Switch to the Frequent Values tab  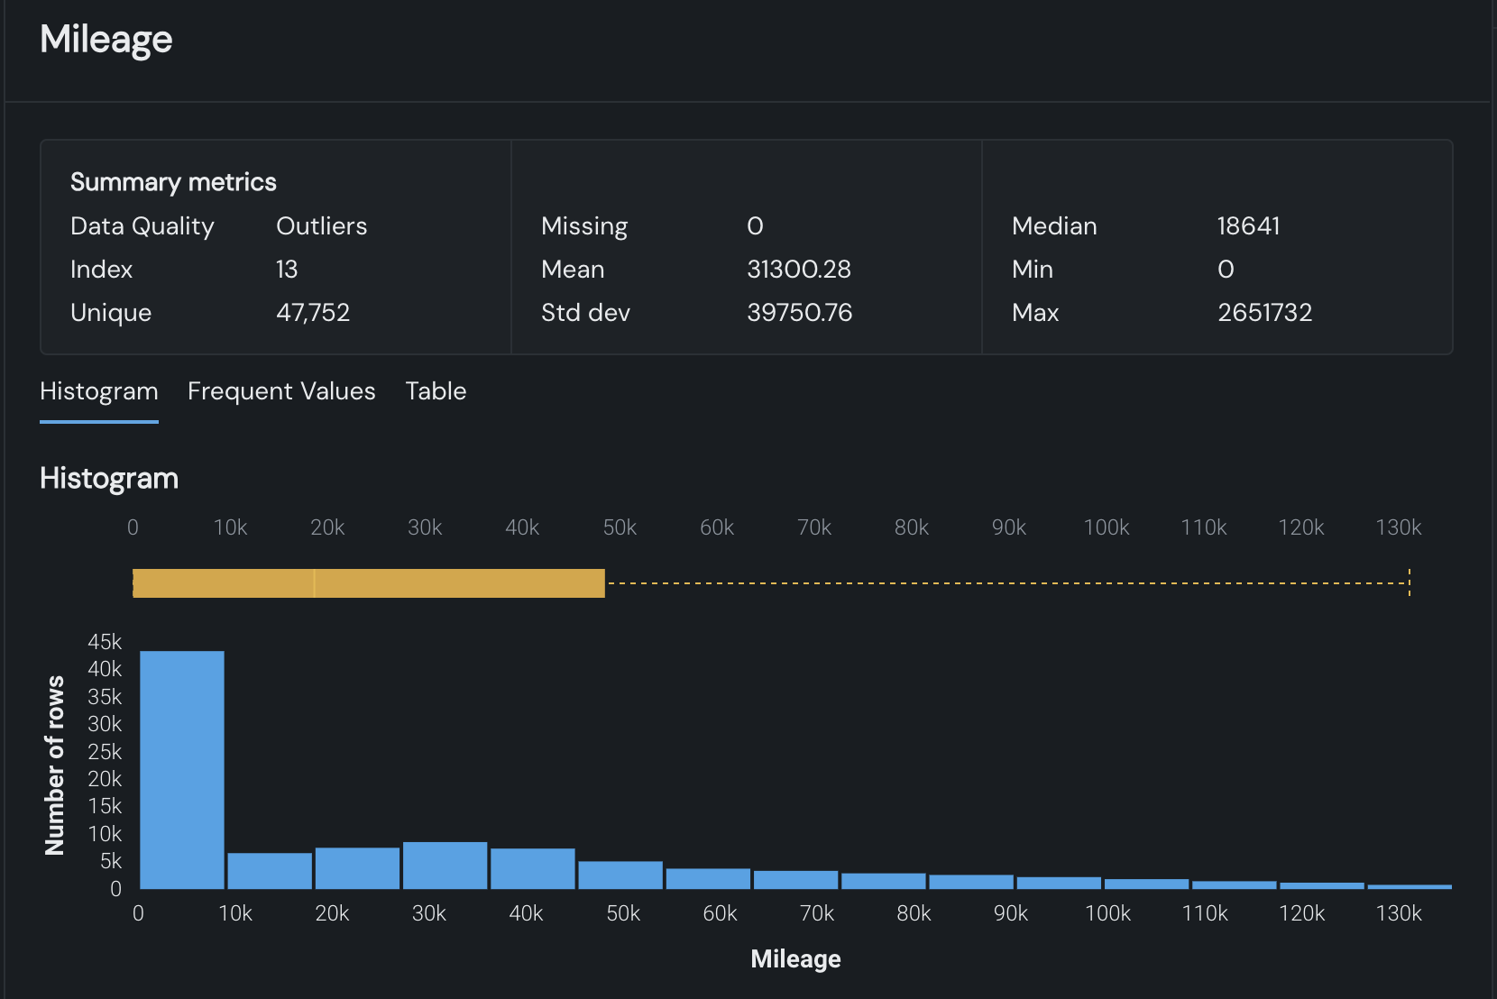(x=281, y=391)
